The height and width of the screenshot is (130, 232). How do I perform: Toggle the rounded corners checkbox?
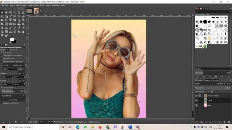coord(1,58)
